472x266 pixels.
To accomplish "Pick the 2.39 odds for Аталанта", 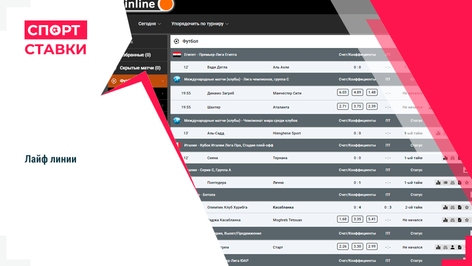I will tap(372, 106).
